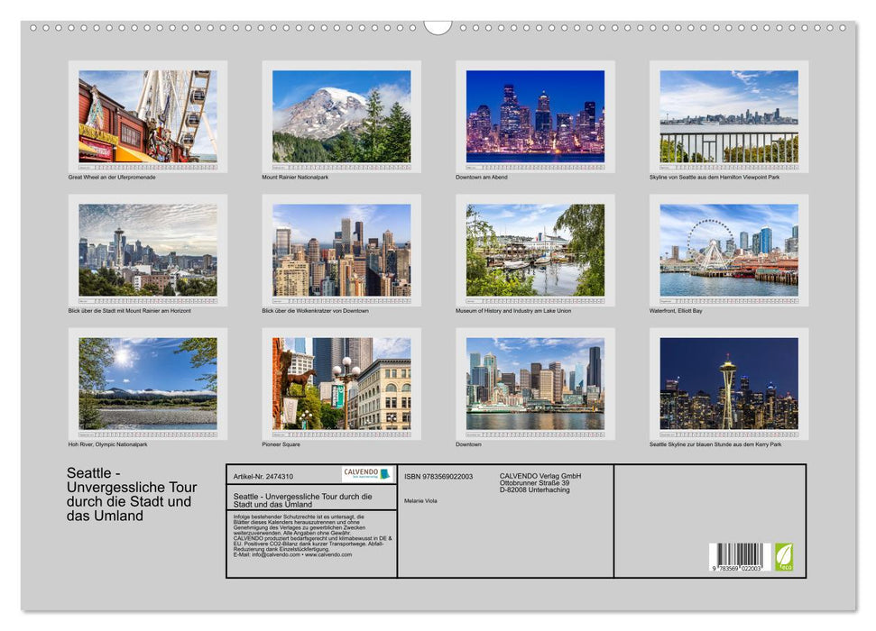Image resolution: width=876 pixels, height=631 pixels.
Task: Click the Waterfront, Elliott Bay photo
Action: tap(729, 250)
